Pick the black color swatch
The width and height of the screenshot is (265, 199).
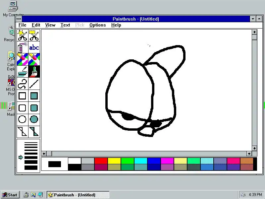[75, 167]
